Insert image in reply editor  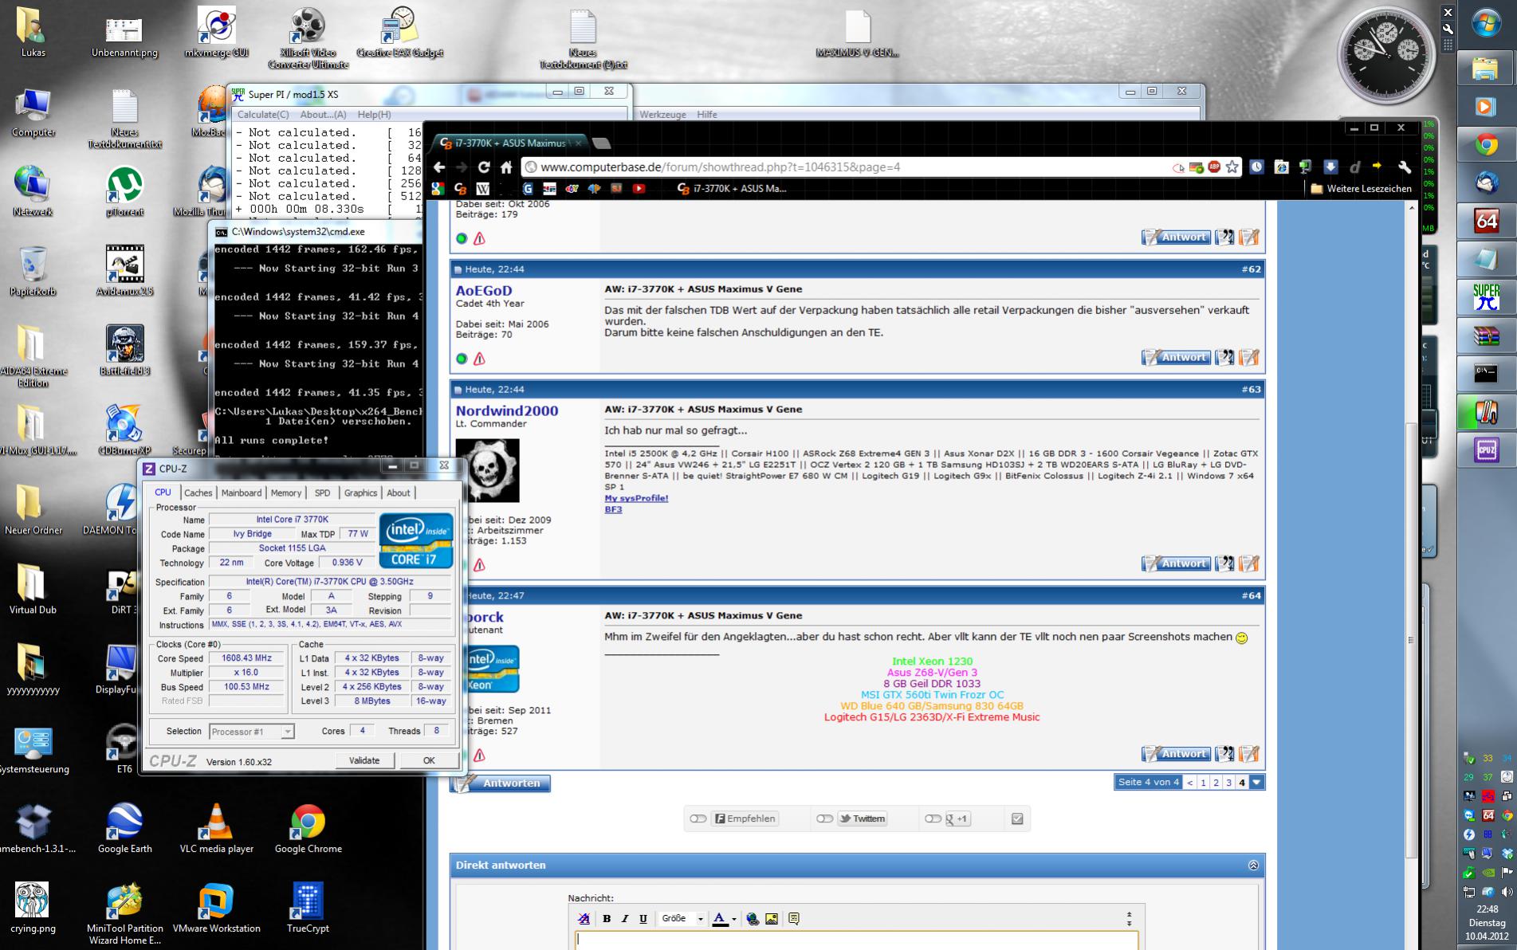(x=772, y=919)
